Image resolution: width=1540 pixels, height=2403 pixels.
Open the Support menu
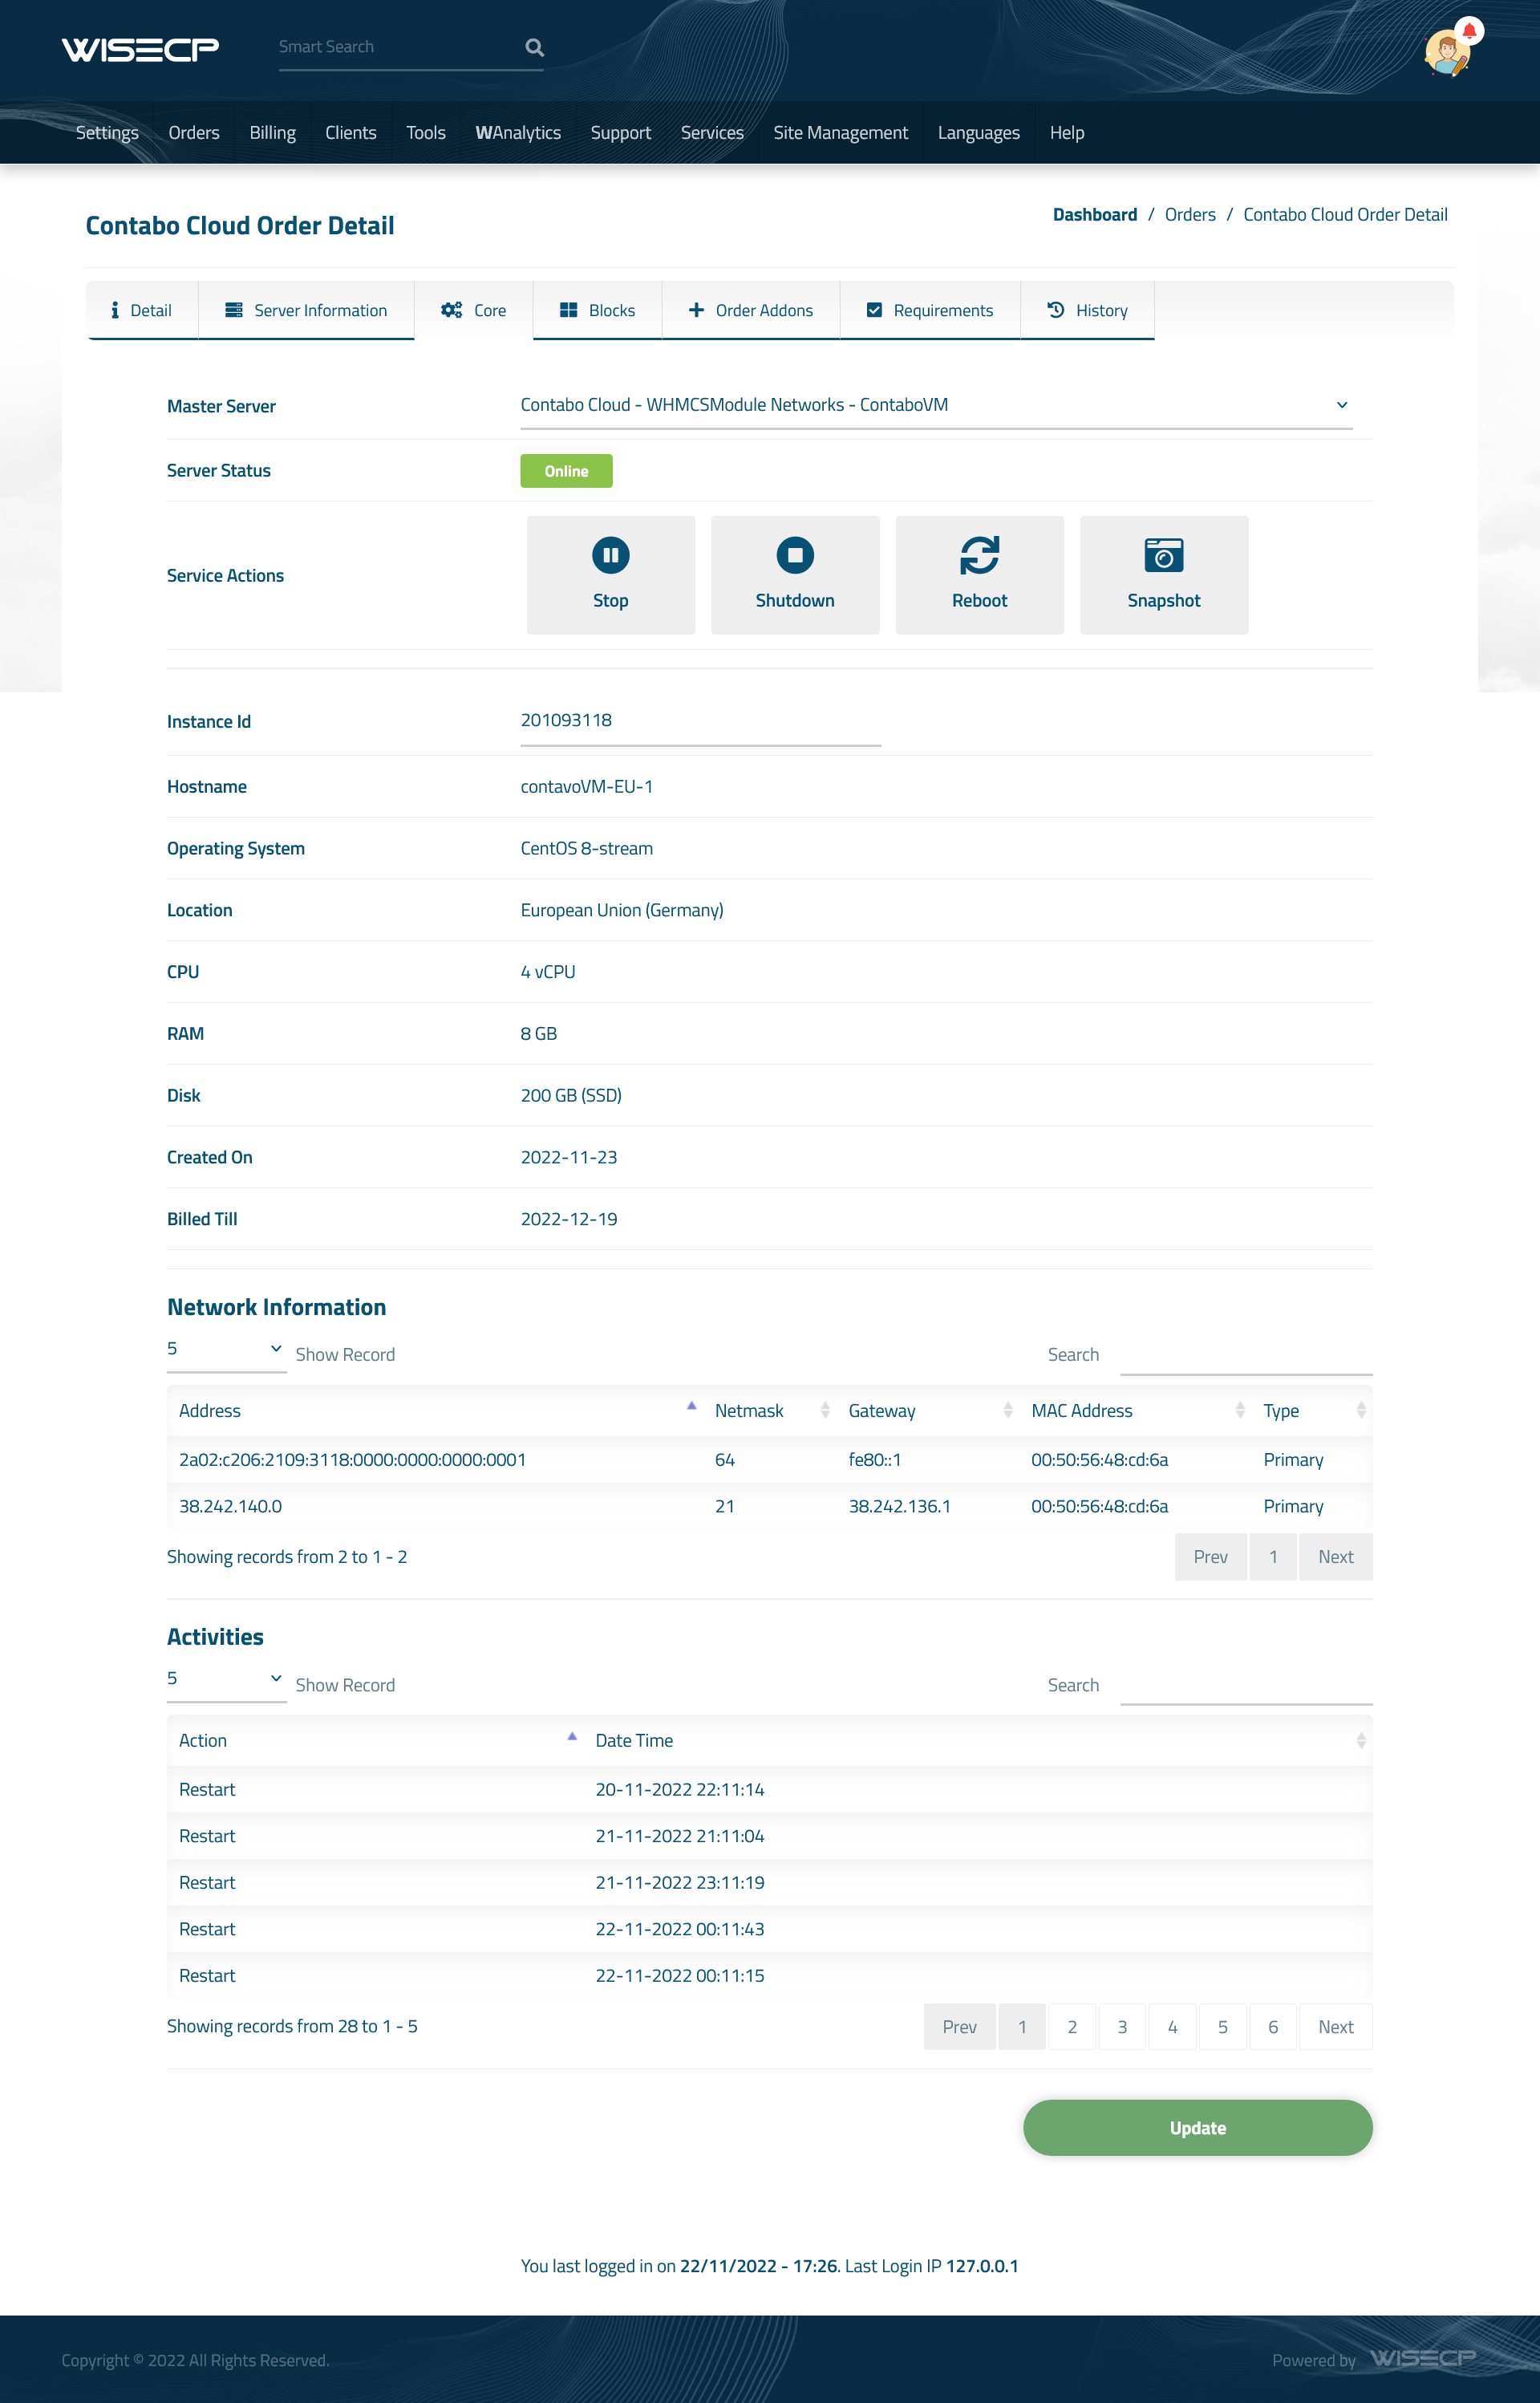coord(621,132)
